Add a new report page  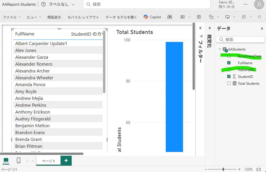pos(66,161)
